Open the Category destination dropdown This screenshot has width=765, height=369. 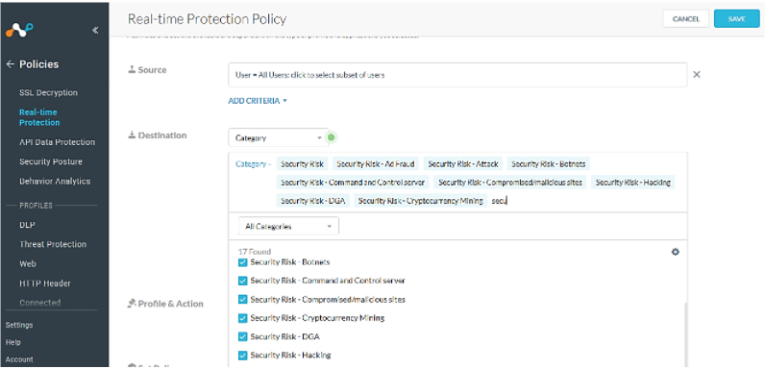[278, 137]
